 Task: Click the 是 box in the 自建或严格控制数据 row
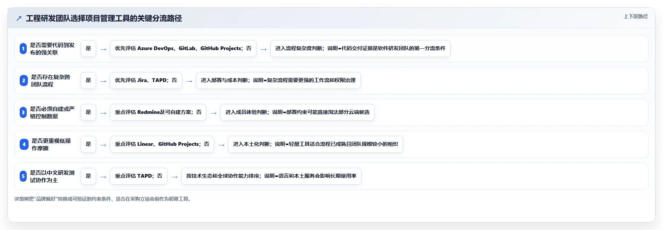click(88, 112)
